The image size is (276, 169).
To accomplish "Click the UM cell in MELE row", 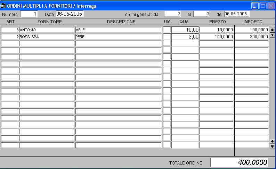I will pos(167,29).
